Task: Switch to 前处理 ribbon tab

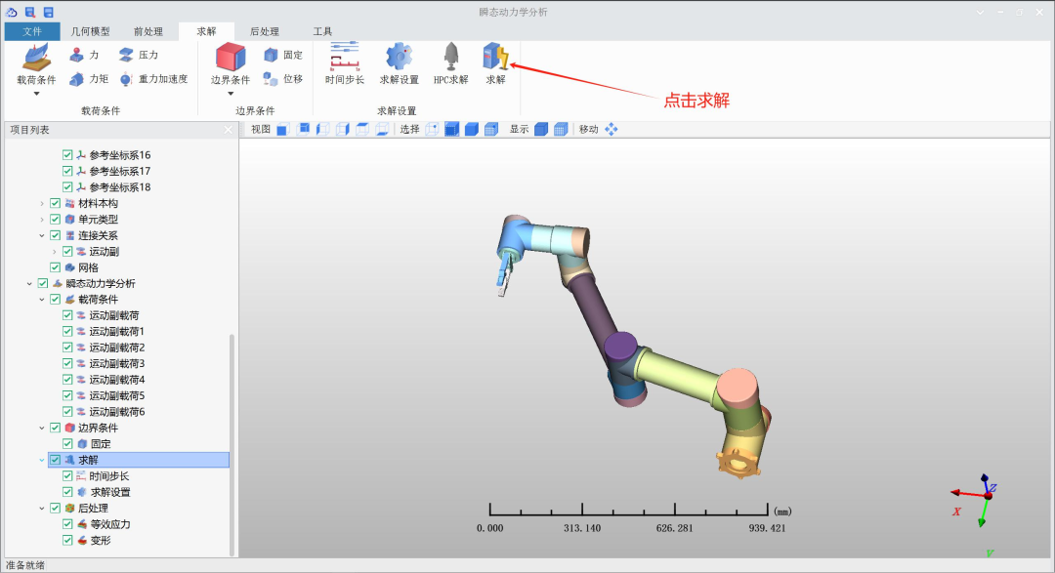Action: click(148, 31)
